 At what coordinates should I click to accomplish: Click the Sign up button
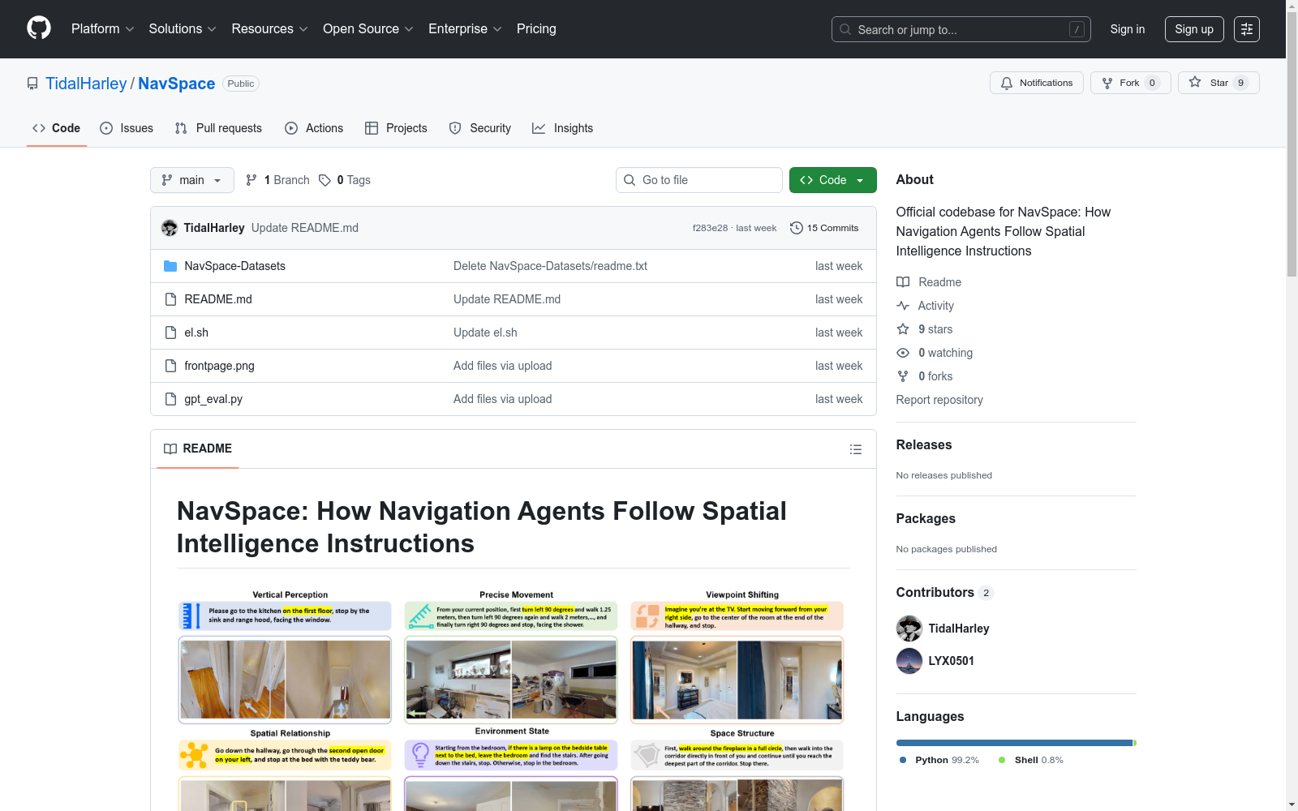click(x=1194, y=29)
